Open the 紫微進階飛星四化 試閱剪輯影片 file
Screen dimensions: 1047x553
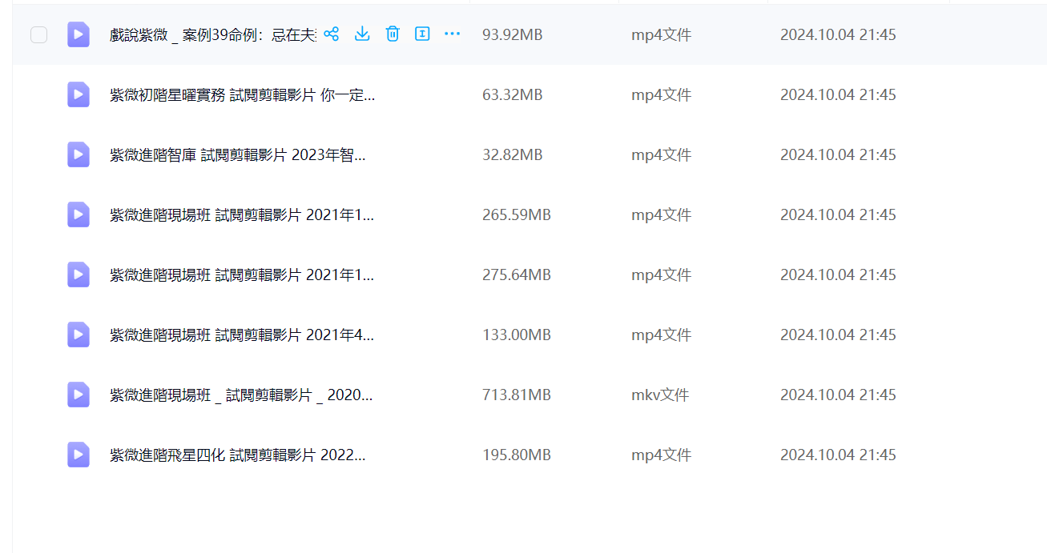[x=237, y=455]
